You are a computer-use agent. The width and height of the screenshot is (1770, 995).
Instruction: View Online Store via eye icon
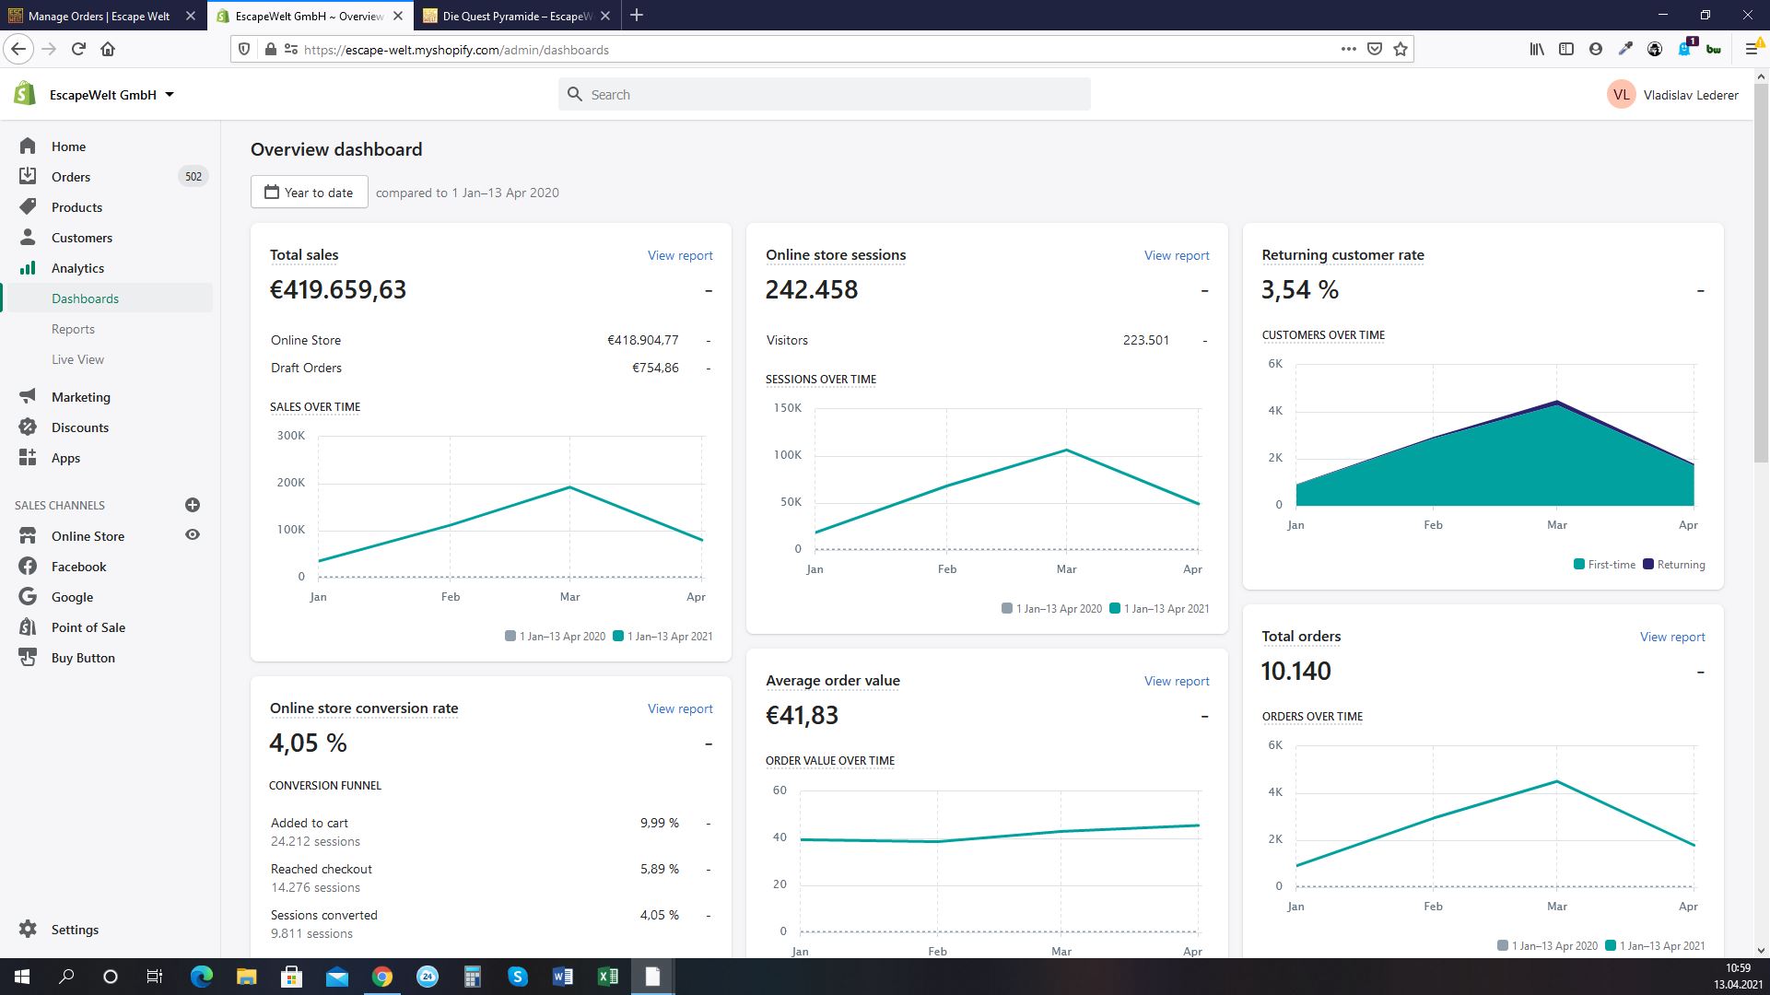pyautogui.click(x=193, y=535)
